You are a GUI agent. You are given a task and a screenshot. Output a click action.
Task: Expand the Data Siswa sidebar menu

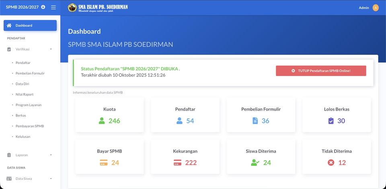[30, 179]
